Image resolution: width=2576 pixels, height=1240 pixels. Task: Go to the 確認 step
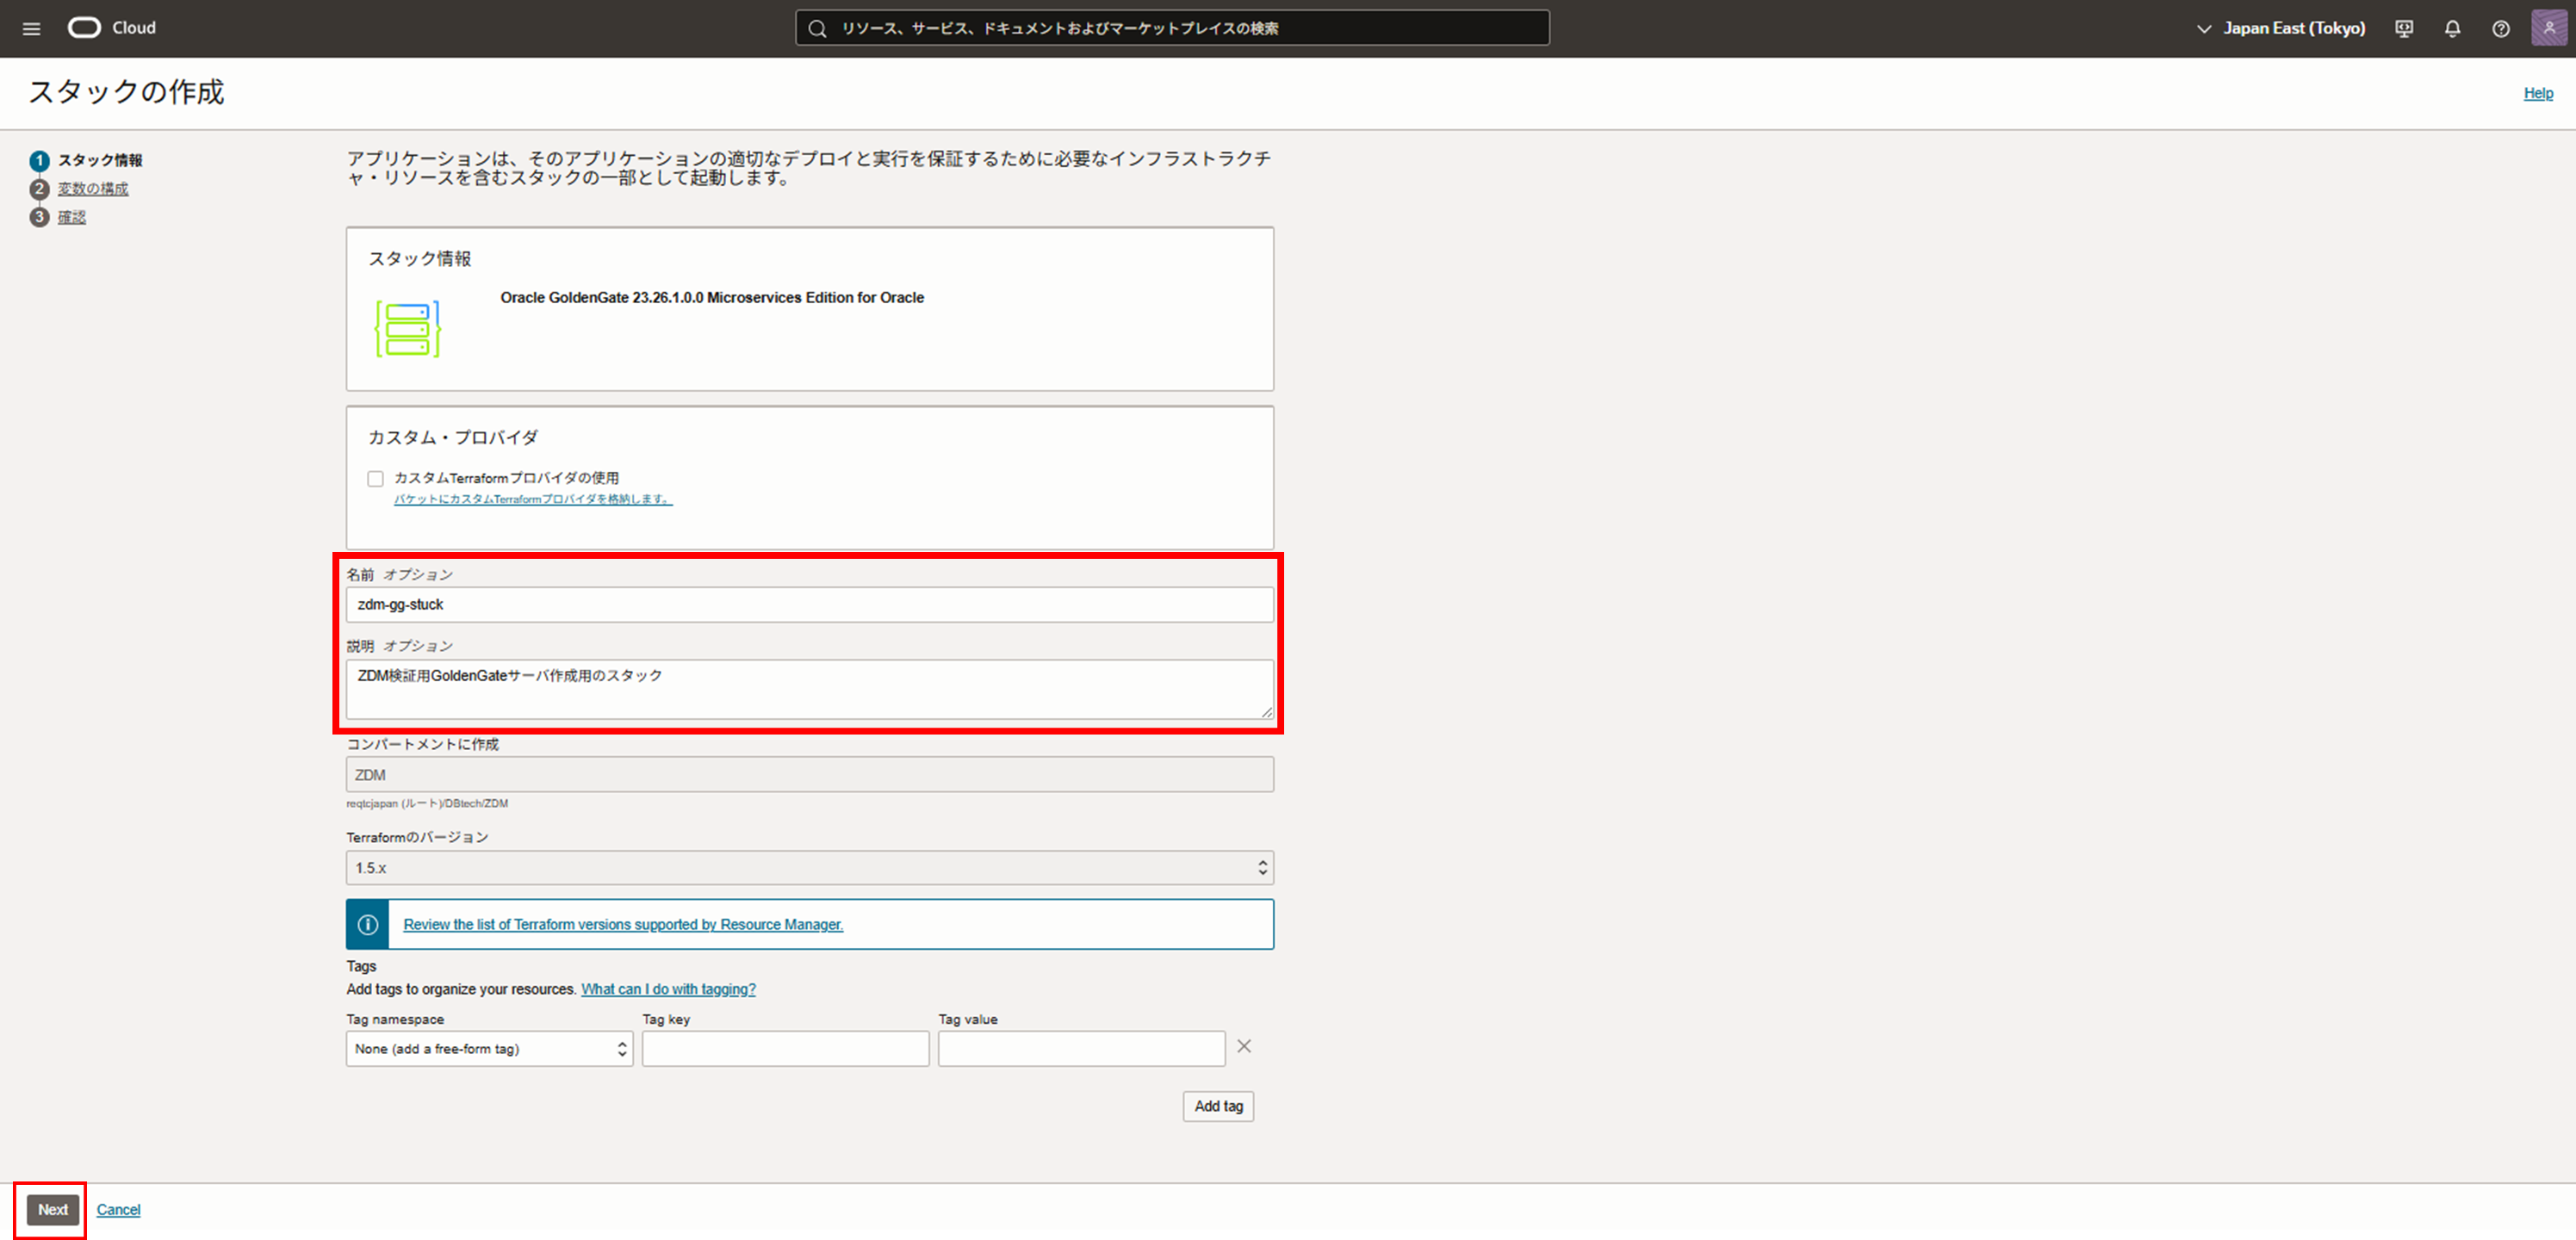(72, 217)
